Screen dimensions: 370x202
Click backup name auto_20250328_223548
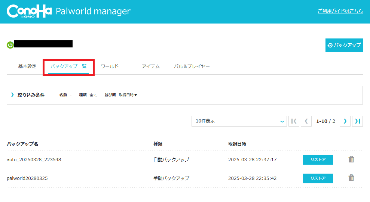(34, 160)
